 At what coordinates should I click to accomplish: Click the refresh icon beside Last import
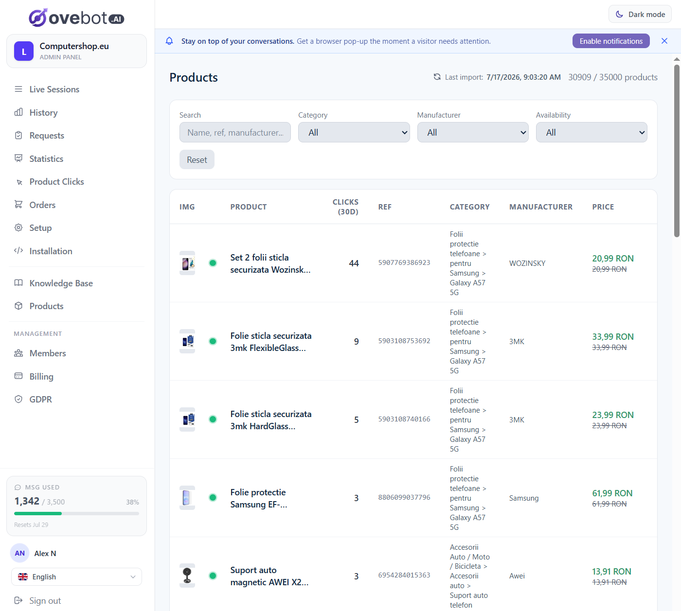pos(437,77)
